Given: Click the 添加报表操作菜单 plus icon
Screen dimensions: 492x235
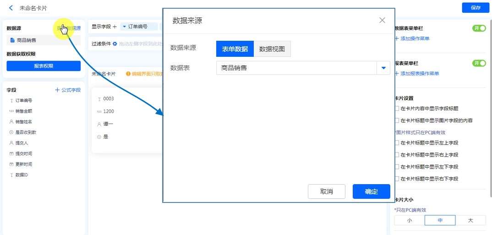Looking at the screenshot, I should [x=397, y=73].
